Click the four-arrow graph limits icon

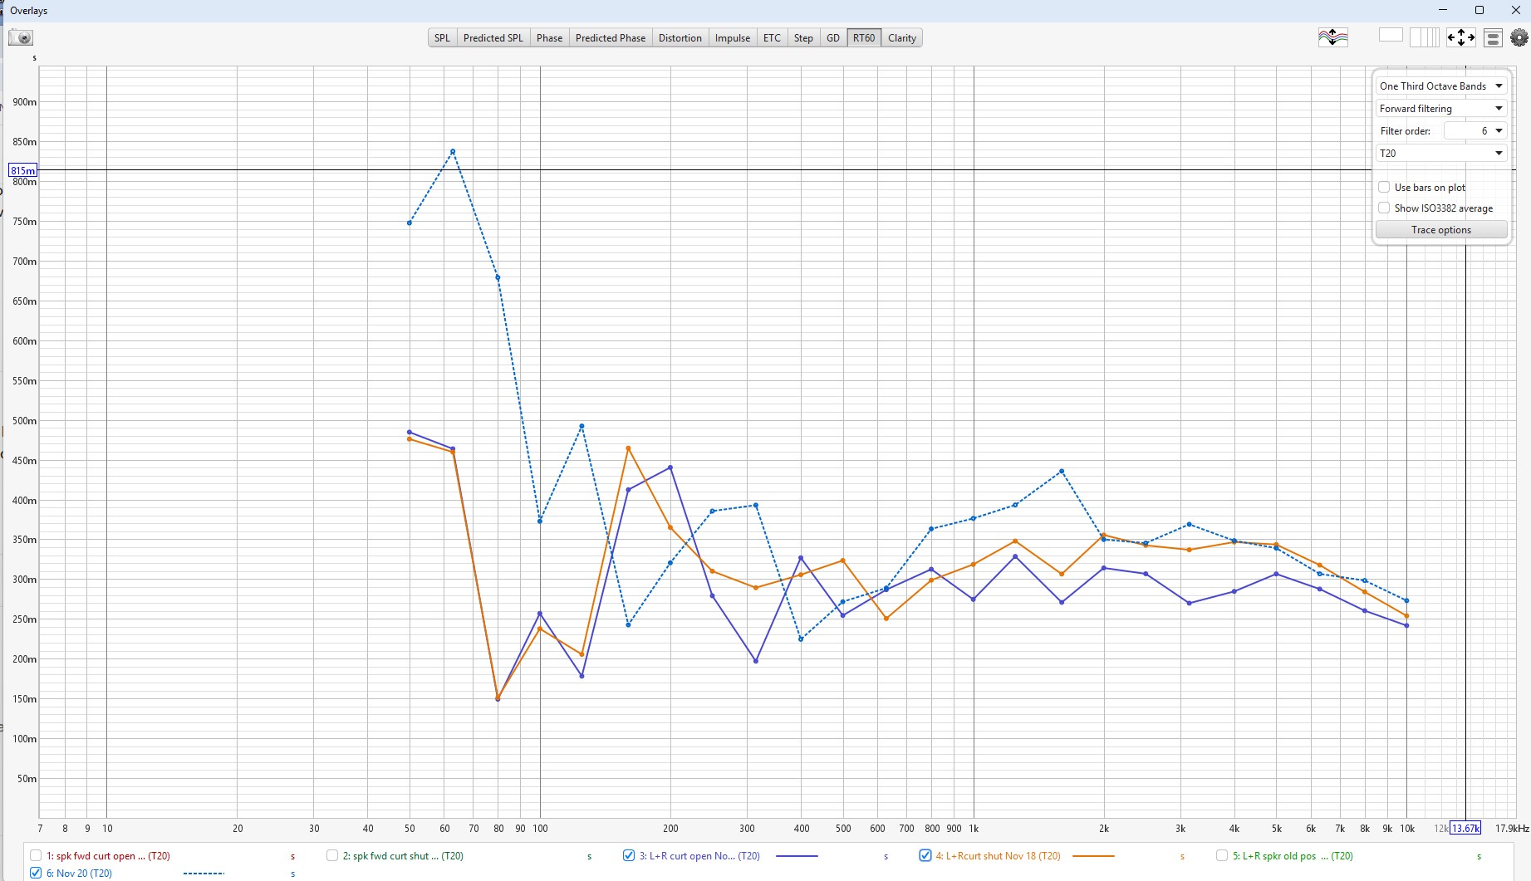tap(1460, 37)
